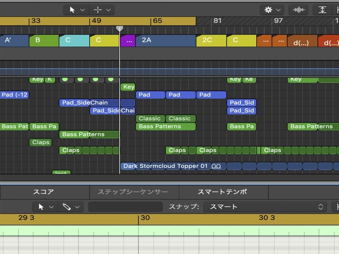Viewport: 339px width, 254px height.
Task: Toggle the waveform zoom button
Action: pos(298,10)
